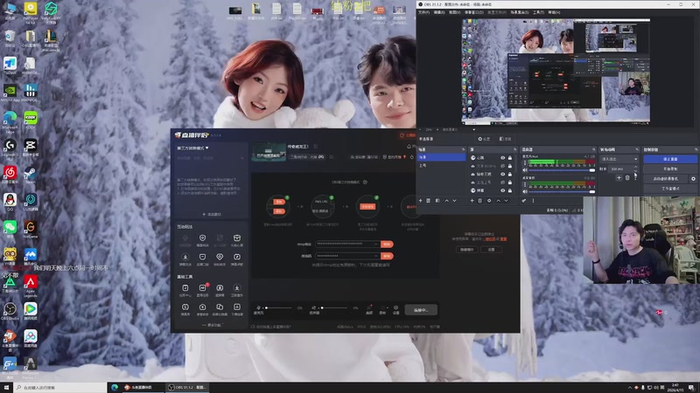The image size is (700, 393).
Task: Add a new source in OBS Sources panel
Action: [472, 201]
